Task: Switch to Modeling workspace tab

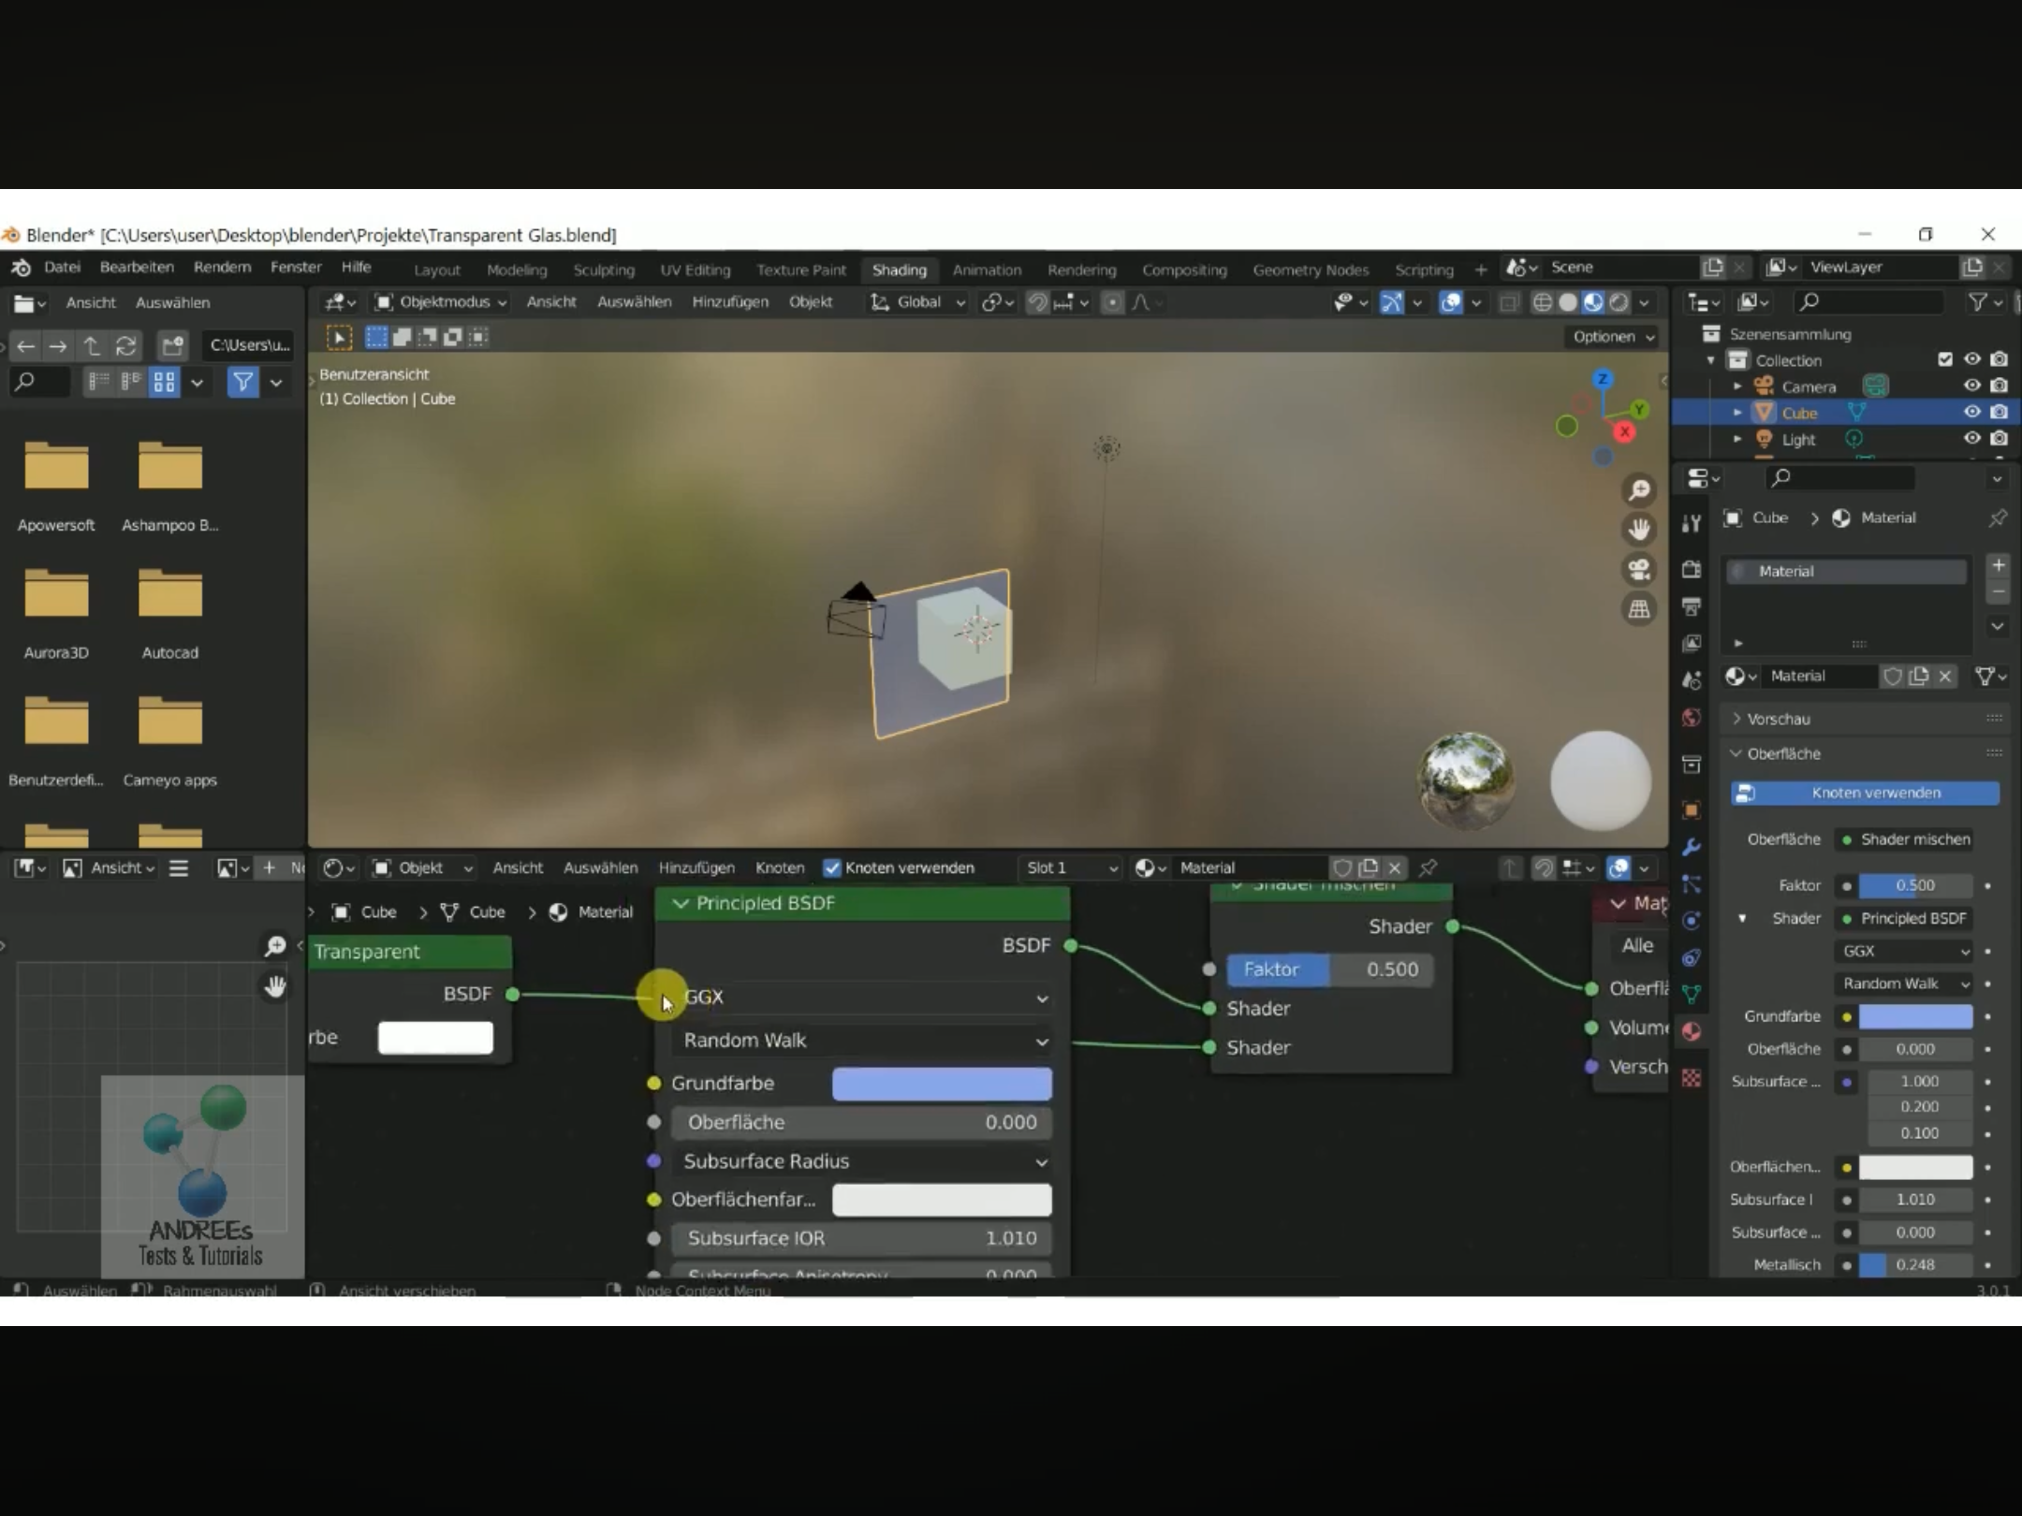Action: [517, 270]
